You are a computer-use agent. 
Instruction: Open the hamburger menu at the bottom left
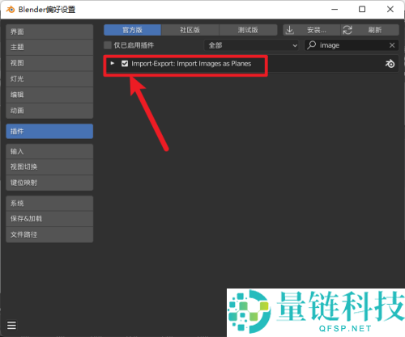[x=11, y=325]
